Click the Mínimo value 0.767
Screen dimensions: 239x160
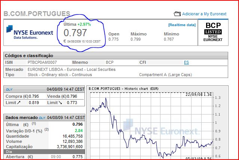[x=169, y=40]
